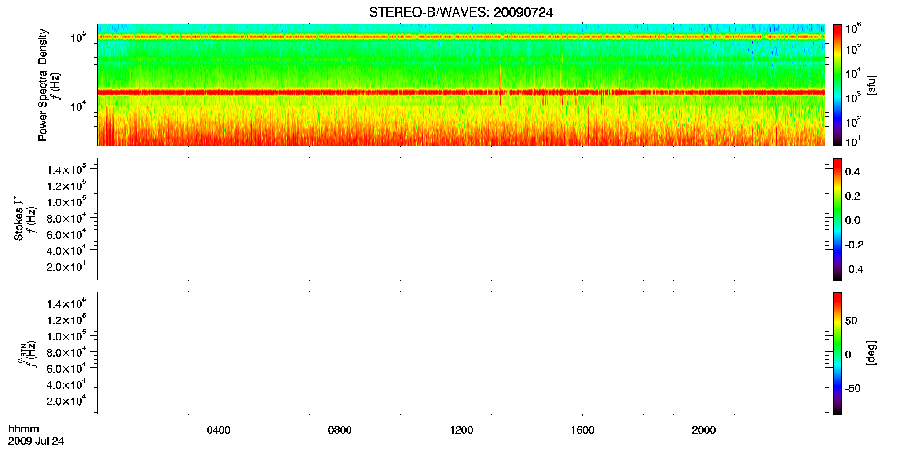Click the 2000 time axis label
Viewport: 922px width, 475px height.
coord(704,430)
